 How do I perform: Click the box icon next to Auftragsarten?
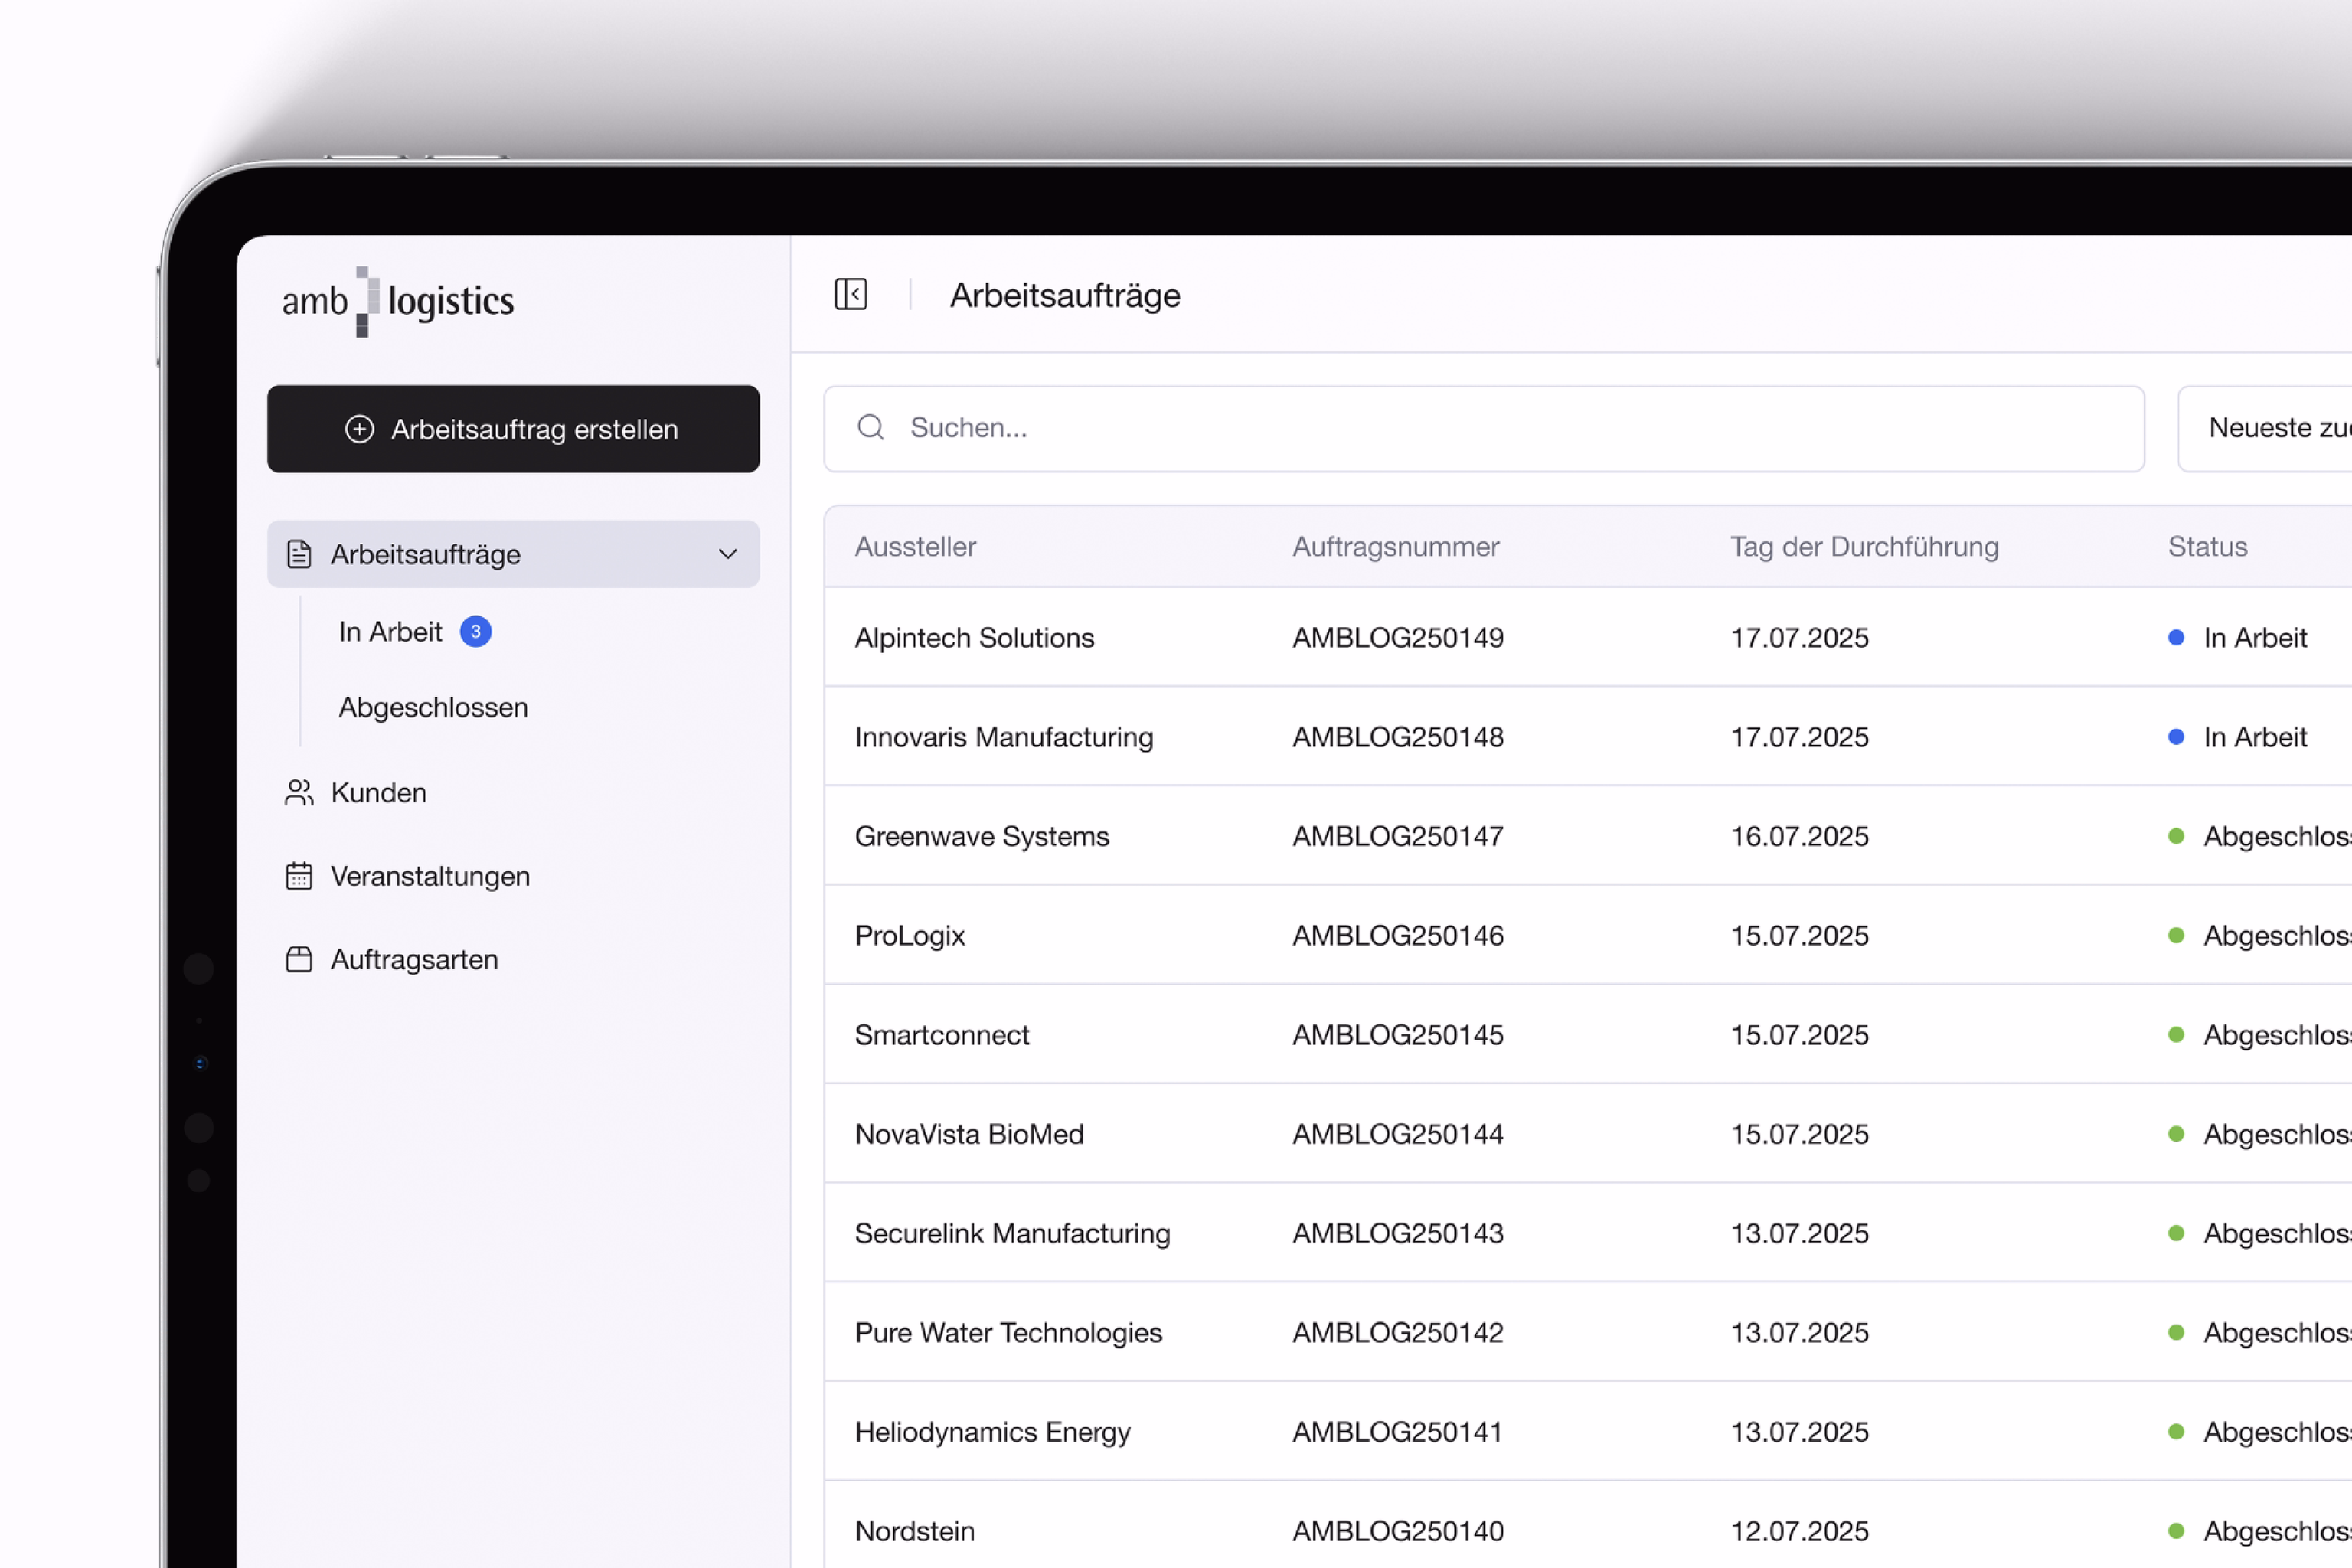299,960
